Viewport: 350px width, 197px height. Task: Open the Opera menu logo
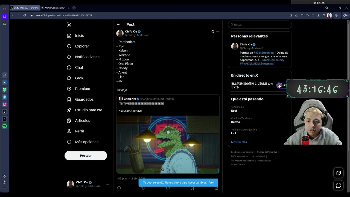tap(5, 9)
